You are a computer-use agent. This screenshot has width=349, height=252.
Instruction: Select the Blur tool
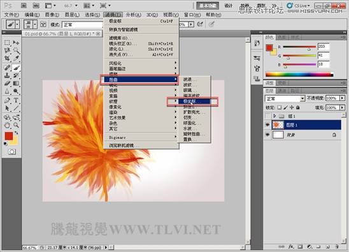coord(7,91)
